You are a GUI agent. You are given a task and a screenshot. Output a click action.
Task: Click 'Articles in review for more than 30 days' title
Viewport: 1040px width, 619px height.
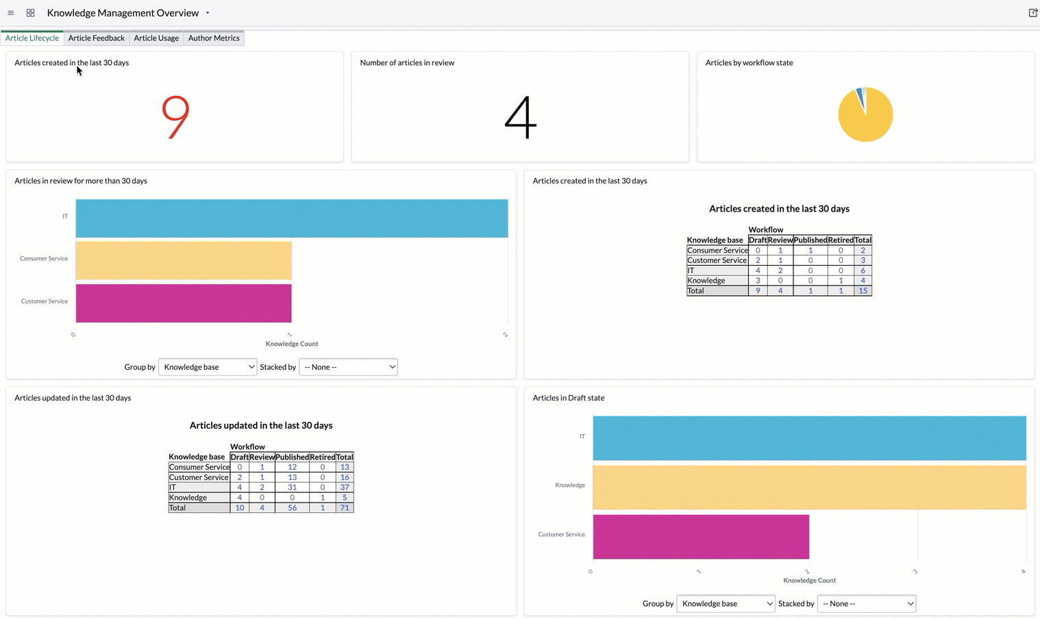pyautogui.click(x=81, y=181)
